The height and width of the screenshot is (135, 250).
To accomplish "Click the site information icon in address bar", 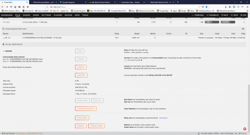I will coord(47,7).
